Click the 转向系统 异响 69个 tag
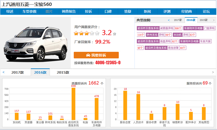The width and height of the screenshot is (217, 130). pos(159,35)
